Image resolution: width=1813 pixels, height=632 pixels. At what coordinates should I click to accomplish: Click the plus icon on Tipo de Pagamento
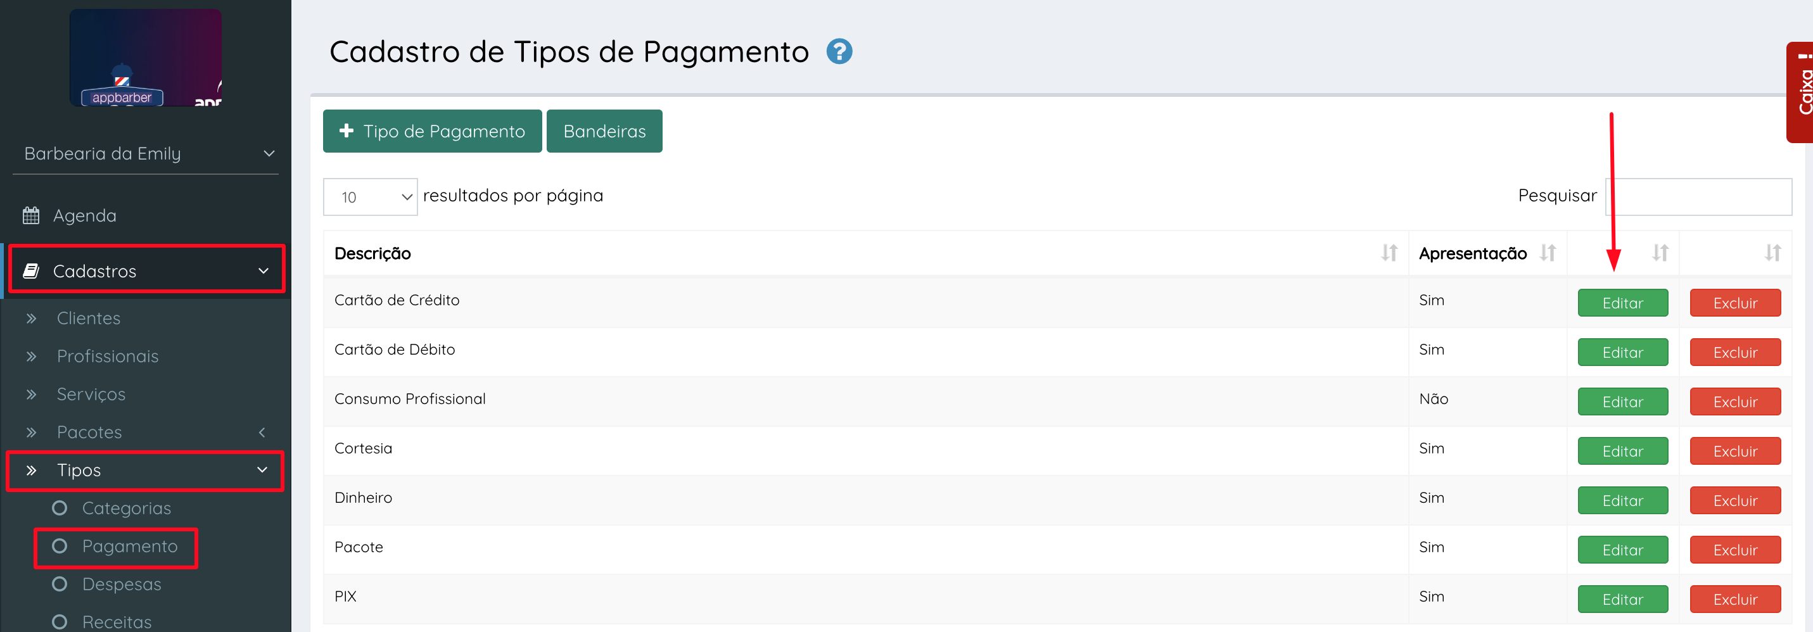[347, 131]
